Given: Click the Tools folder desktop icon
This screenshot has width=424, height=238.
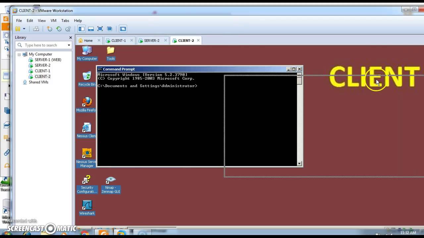Looking at the screenshot, I should pos(111,53).
